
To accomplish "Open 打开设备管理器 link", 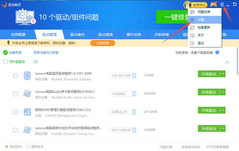I will (217, 147).
